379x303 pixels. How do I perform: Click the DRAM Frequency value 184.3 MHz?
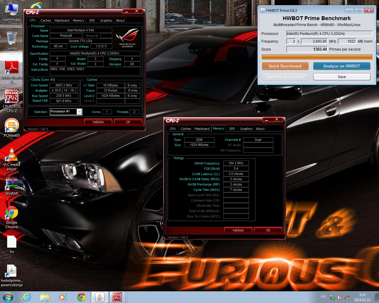[236, 163]
